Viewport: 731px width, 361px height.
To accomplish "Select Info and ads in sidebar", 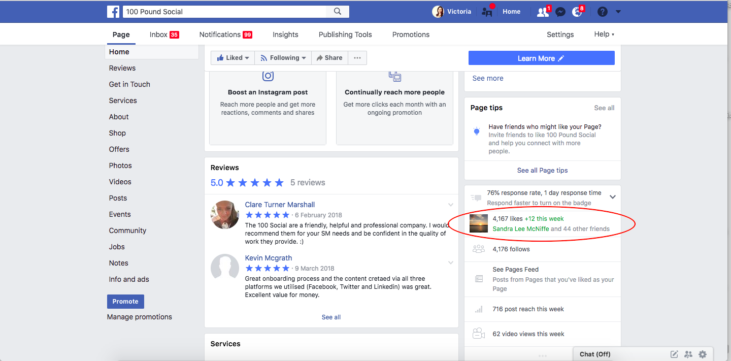I will (129, 279).
